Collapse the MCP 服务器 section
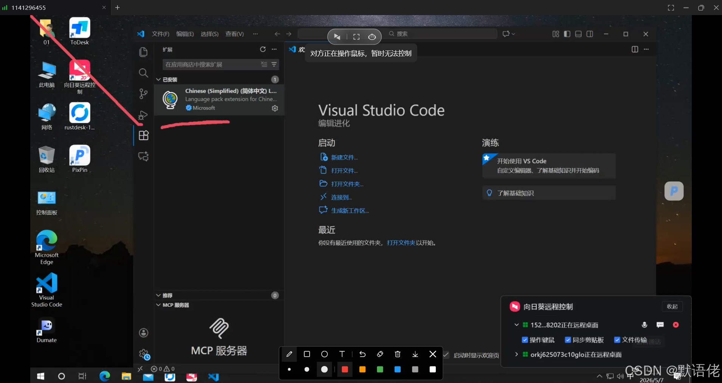This screenshot has height=383, width=722. [158, 305]
